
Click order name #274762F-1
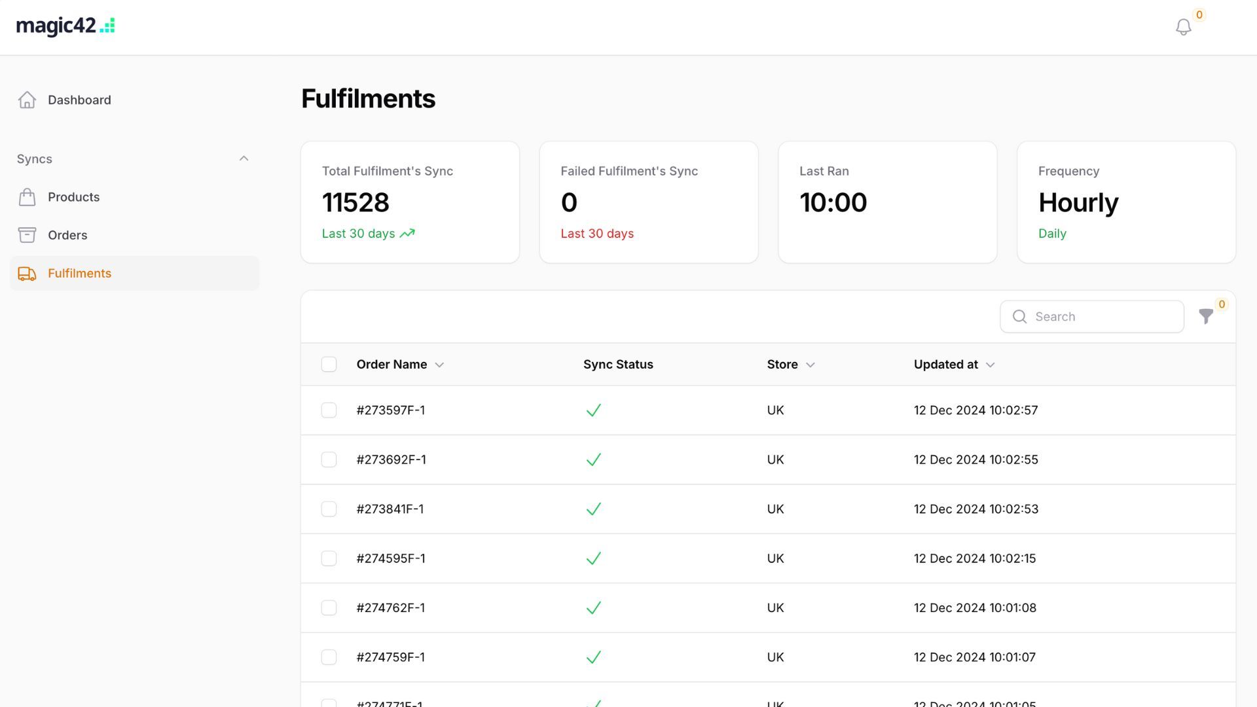pos(391,608)
